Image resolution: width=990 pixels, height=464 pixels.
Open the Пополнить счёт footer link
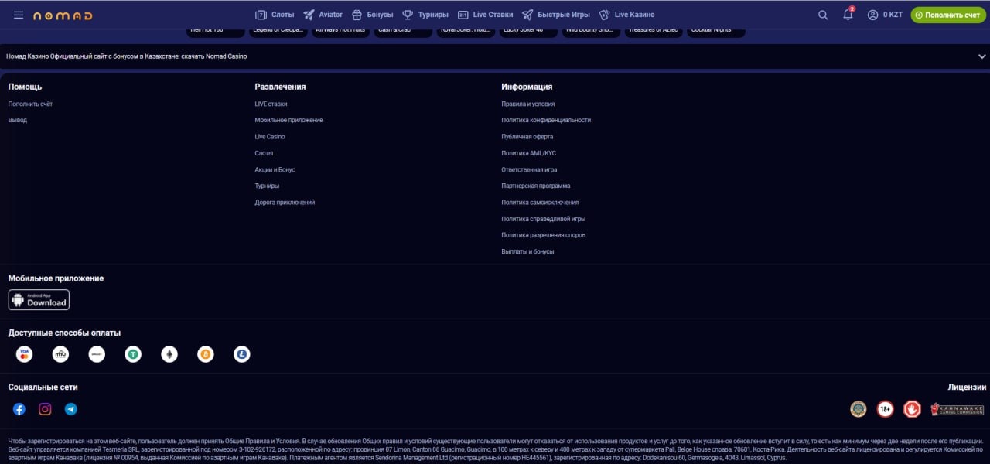(30, 104)
